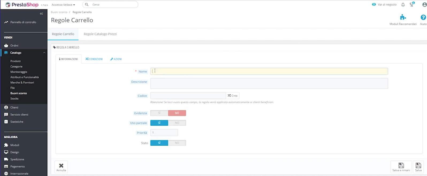Open the Regole Catalogo Prezzi tab
The width and height of the screenshot is (427, 176).
(100, 34)
